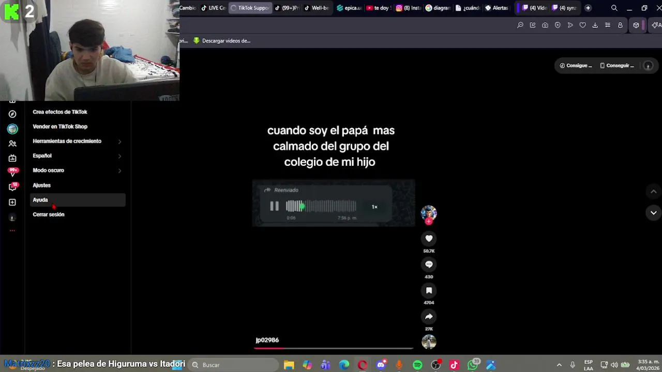Open creator username jp02986
The width and height of the screenshot is (662, 372).
[267, 340]
